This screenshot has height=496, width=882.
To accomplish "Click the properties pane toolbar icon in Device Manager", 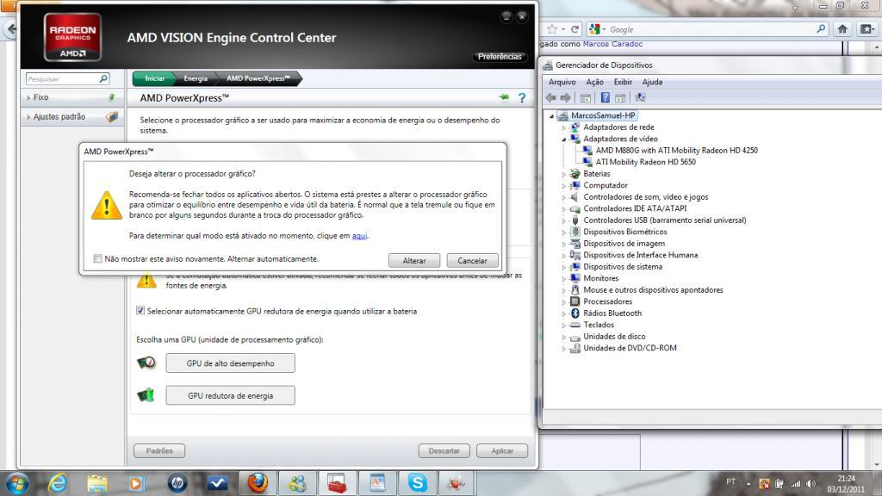I will [x=586, y=98].
